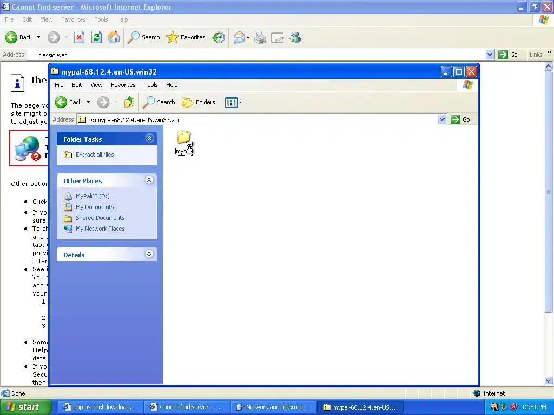
Task: Click Search in Internet Explorer toolbar
Action: [x=144, y=37]
